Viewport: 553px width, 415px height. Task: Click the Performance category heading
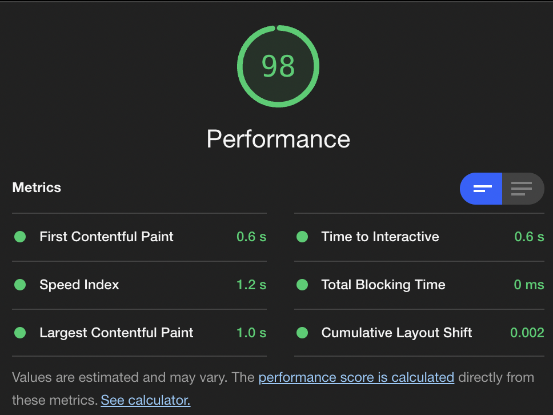(278, 139)
